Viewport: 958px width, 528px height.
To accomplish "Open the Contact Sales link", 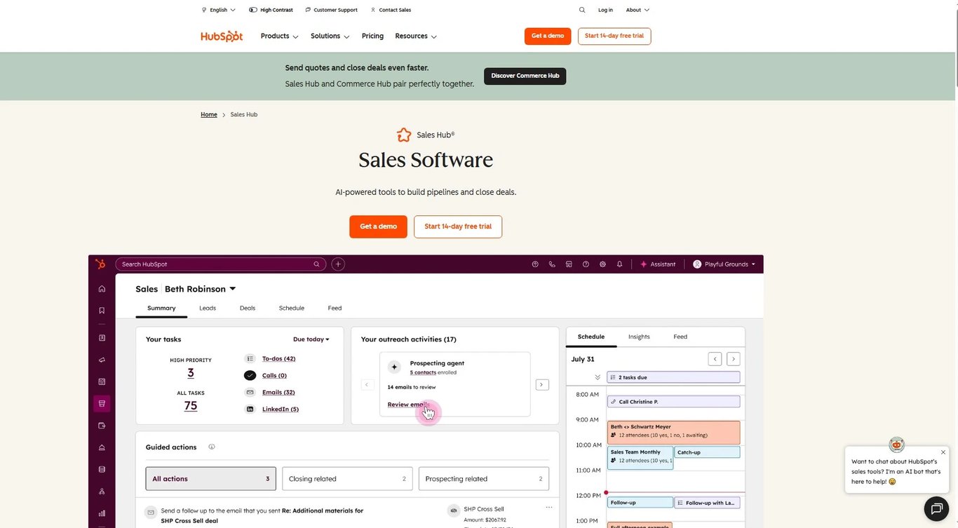I will pyautogui.click(x=391, y=10).
